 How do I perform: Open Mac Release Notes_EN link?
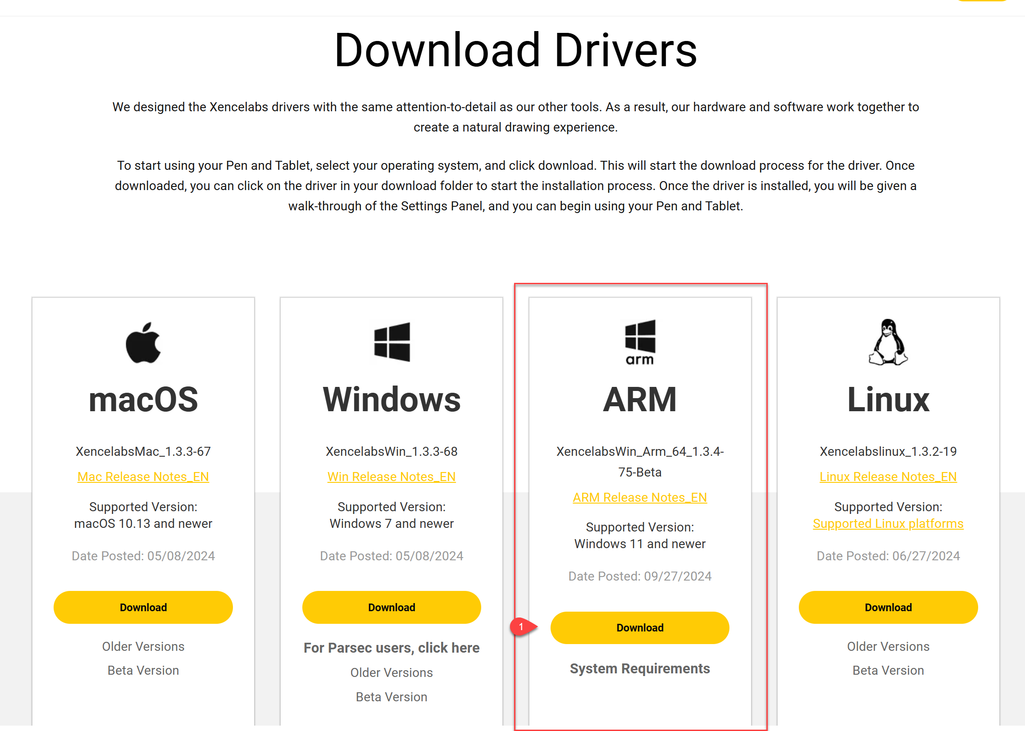pyautogui.click(x=143, y=477)
